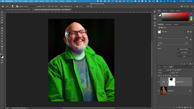This screenshot has height=109, width=194.
Task: Toggle Quick Mask mode
Action: [2, 60]
